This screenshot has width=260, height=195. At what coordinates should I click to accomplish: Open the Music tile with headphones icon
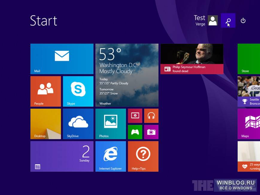151,116
